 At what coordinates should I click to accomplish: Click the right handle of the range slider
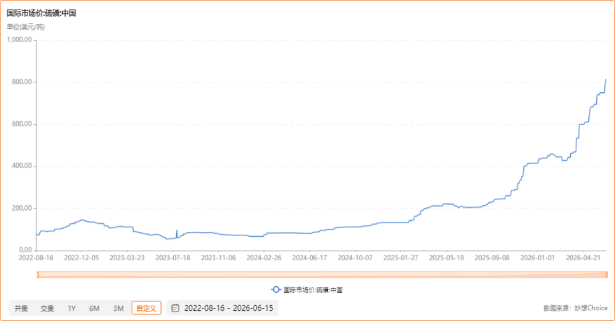(606, 275)
